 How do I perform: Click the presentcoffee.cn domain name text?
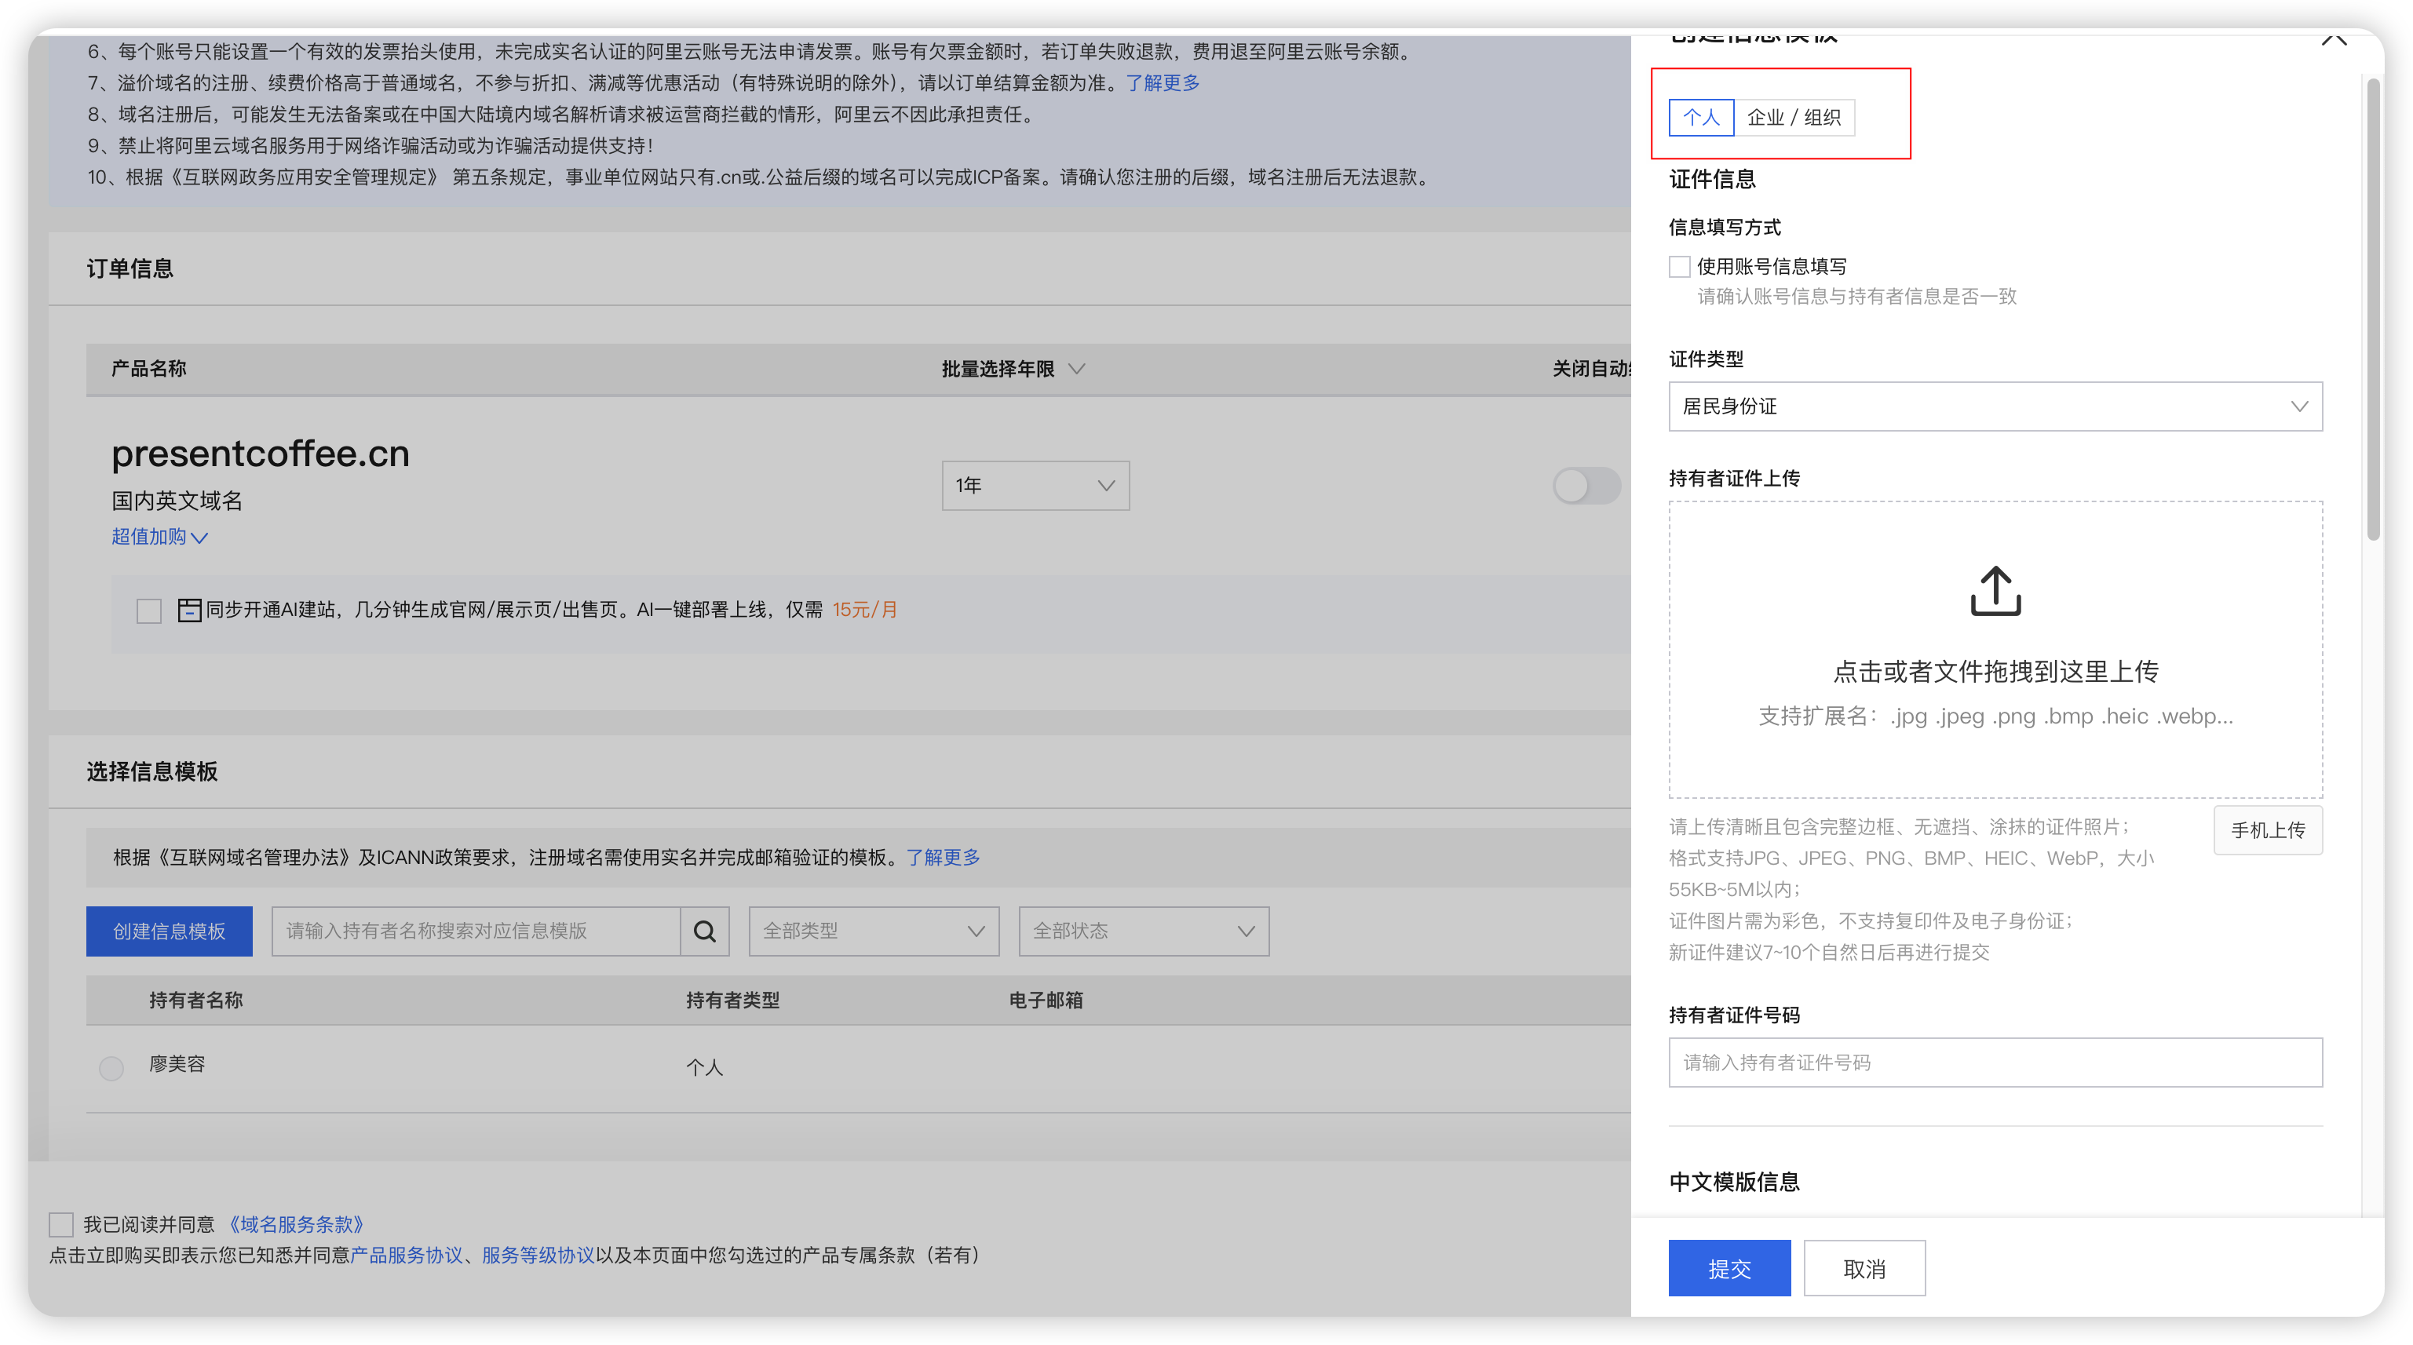pyautogui.click(x=261, y=454)
